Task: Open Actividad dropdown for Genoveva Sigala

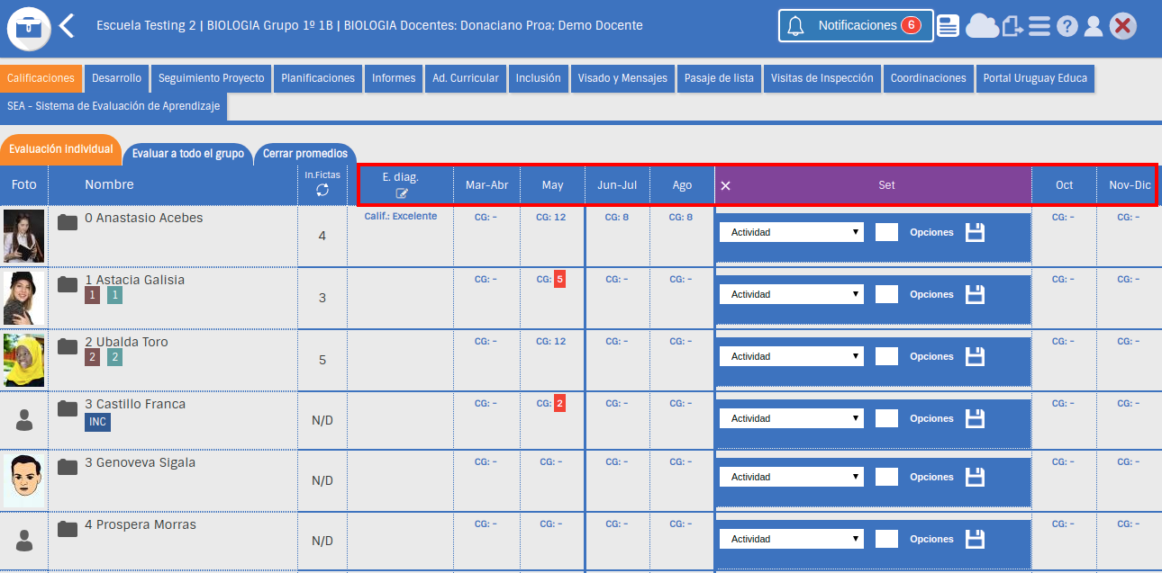Action: coord(792,477)
